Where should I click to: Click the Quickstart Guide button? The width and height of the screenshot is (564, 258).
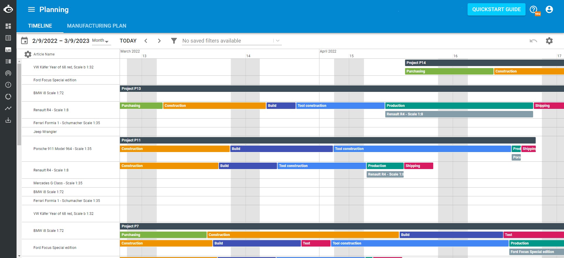pyautogui.click(x=496, y=9)
